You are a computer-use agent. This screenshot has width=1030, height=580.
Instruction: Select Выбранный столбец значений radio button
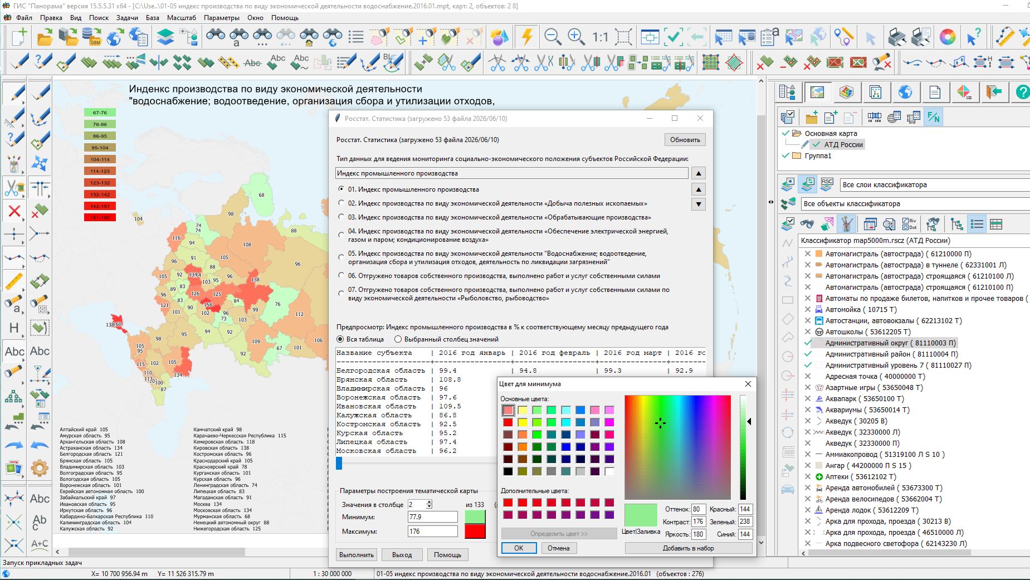[x=398, y=339]
